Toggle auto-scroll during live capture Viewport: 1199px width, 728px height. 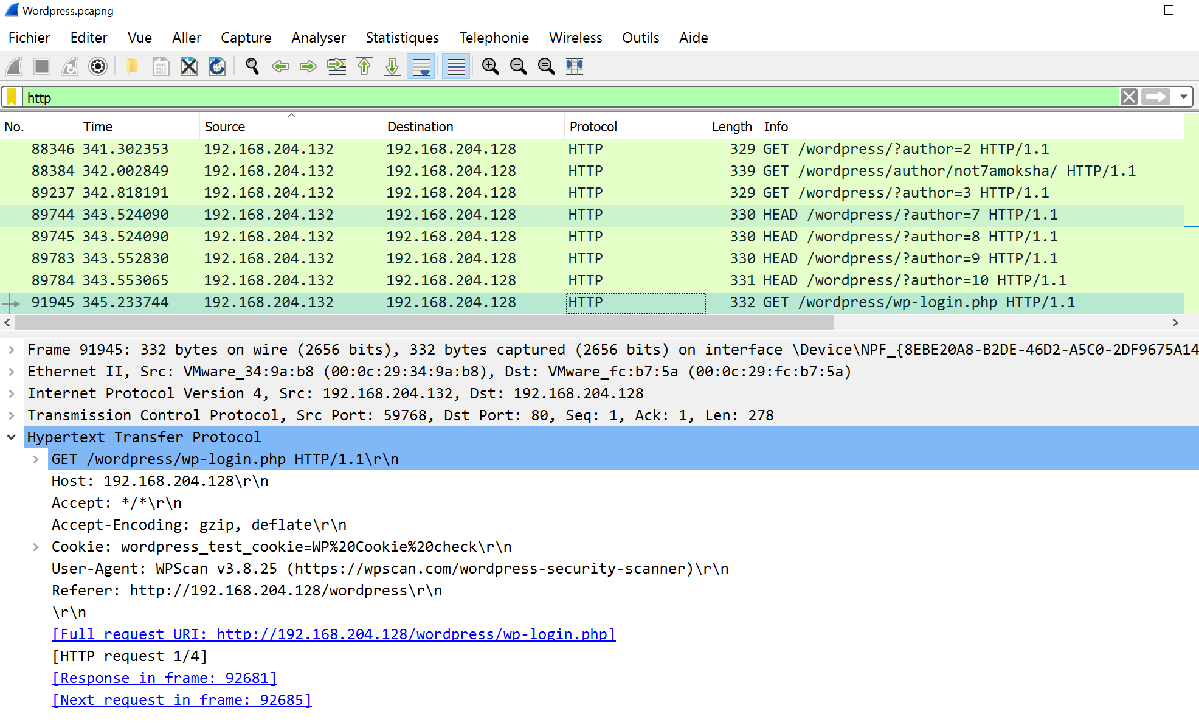pyautogui.click(x=421, y=66)
